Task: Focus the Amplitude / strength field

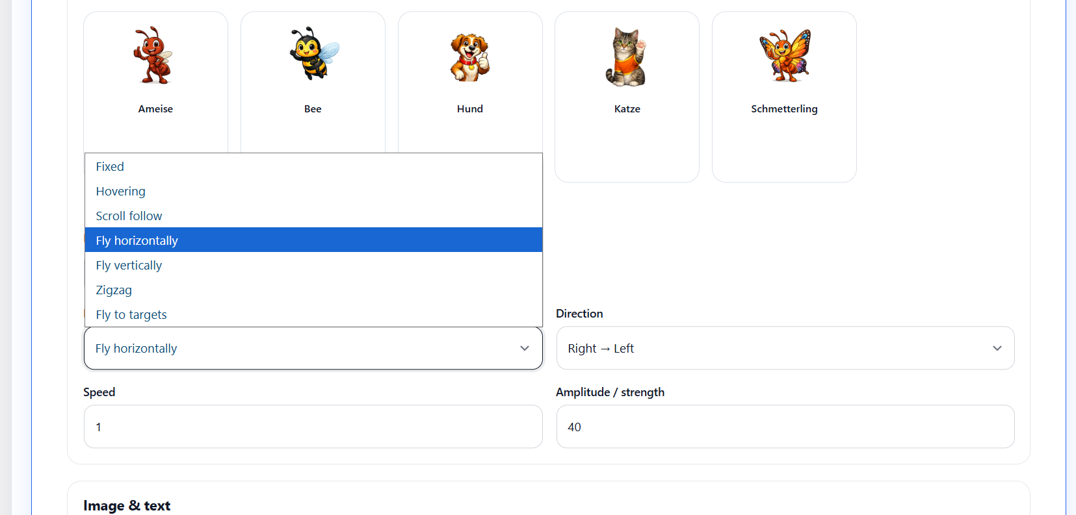Action: (785, 427)
